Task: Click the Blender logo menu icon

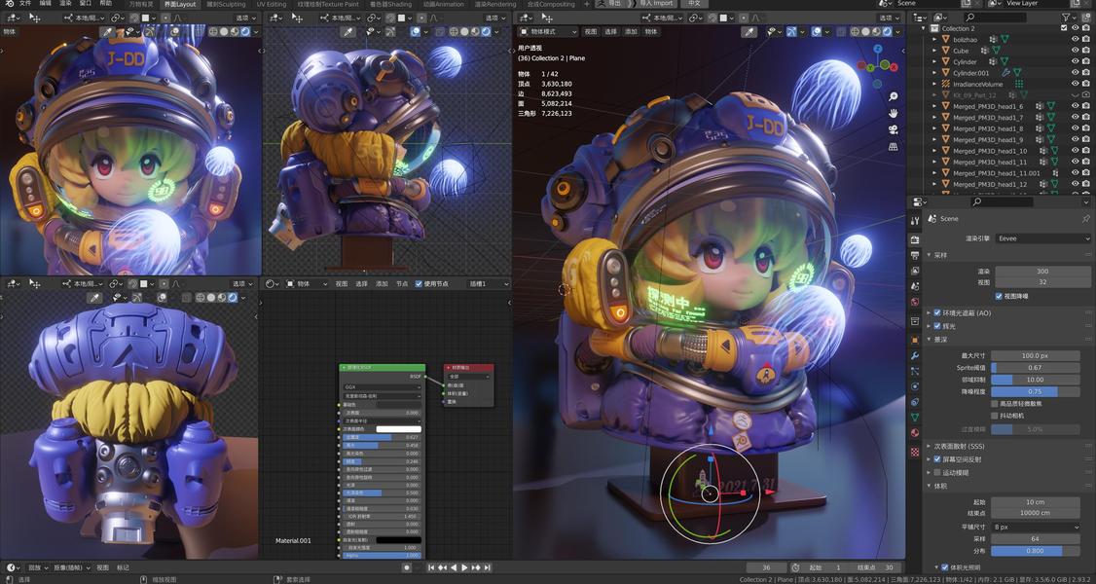Action: pyautogui.click(x=9, y=4)
